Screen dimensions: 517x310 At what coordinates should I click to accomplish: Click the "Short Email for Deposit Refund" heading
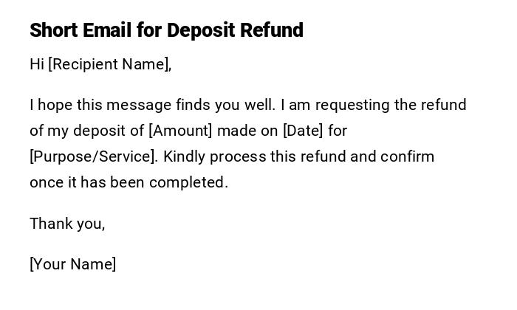pyautogui.click(x=166, y=30)
